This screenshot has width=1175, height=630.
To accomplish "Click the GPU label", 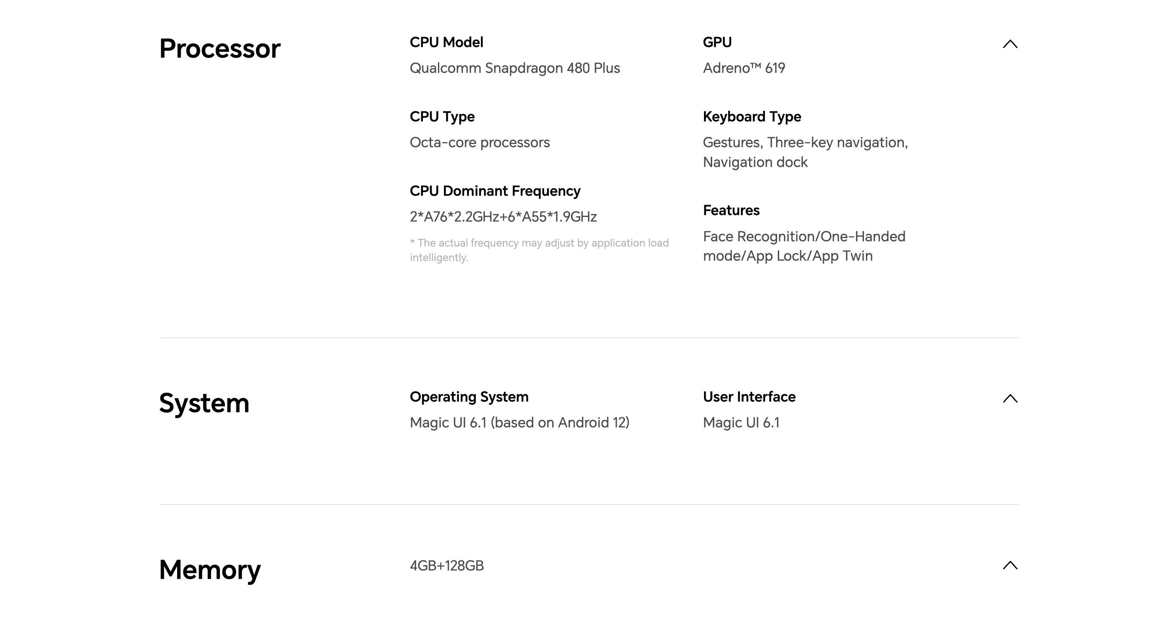I will pos(717,42).
